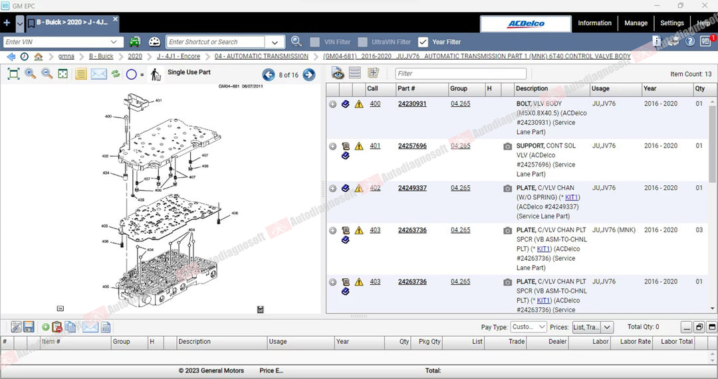The width and height of the screenshot is (718, 379).
Task: Fit the illustration to the window
Action: tap(14, 74)
